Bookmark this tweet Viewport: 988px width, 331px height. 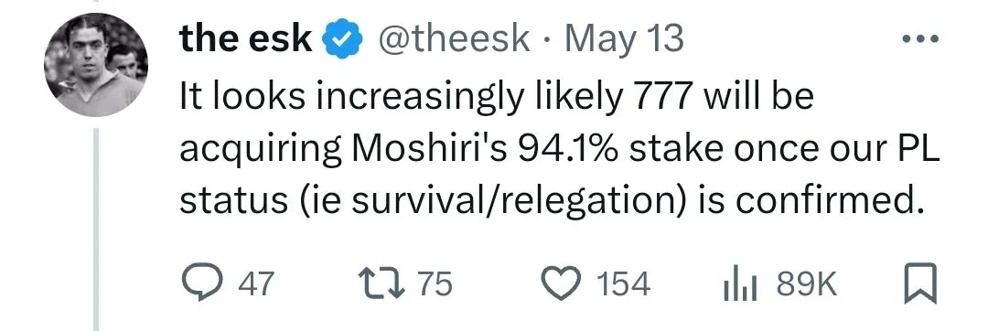(x=920, y=283)
